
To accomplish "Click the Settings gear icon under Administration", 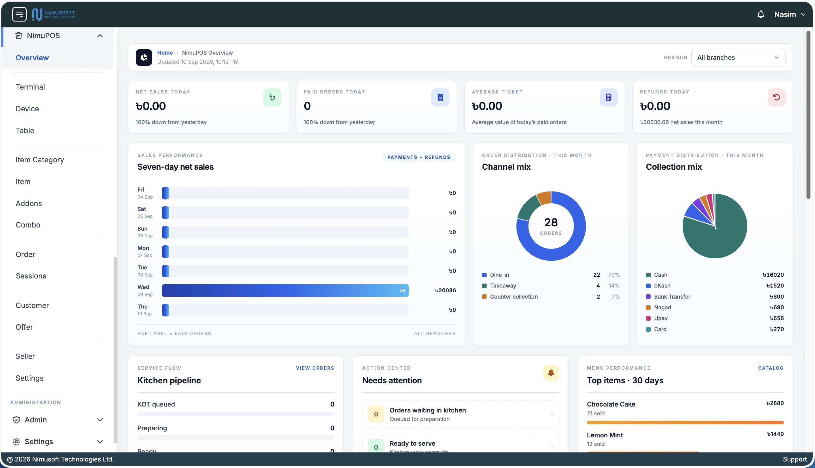I will tap(16, 442).
